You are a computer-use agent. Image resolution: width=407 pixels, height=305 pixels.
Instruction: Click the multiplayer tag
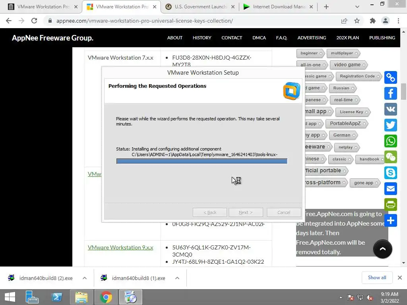tap(343, 53)
